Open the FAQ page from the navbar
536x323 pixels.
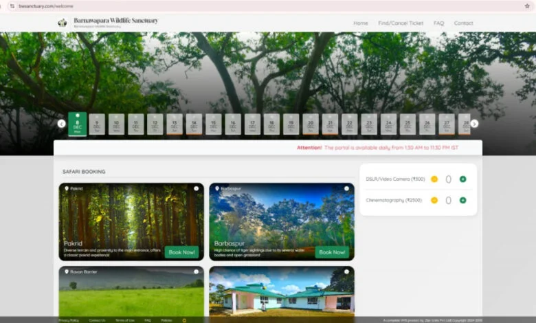[438, 23]
